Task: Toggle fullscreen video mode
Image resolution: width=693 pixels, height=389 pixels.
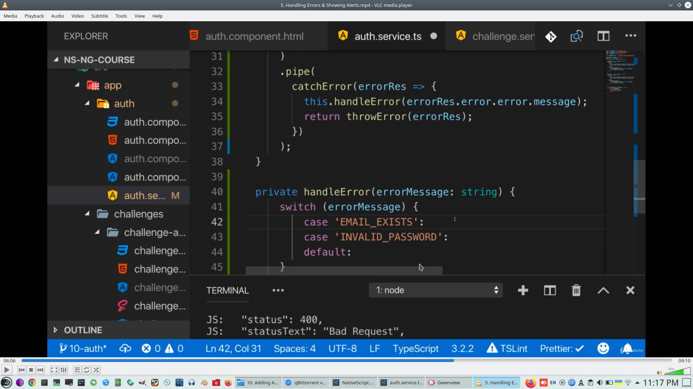Action: 54,370
